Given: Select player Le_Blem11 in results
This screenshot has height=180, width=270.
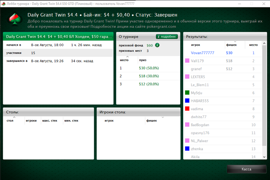Looking at the screenshot, I should point(223,85).
